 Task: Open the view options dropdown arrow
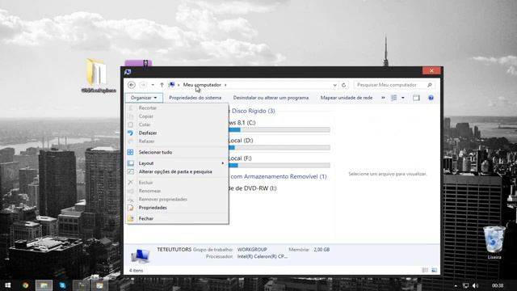click(402, 98)
